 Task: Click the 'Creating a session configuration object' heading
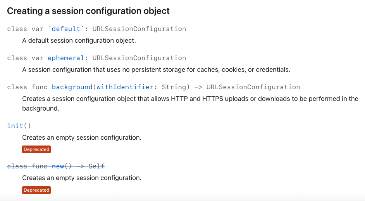[x=88, y=11]
